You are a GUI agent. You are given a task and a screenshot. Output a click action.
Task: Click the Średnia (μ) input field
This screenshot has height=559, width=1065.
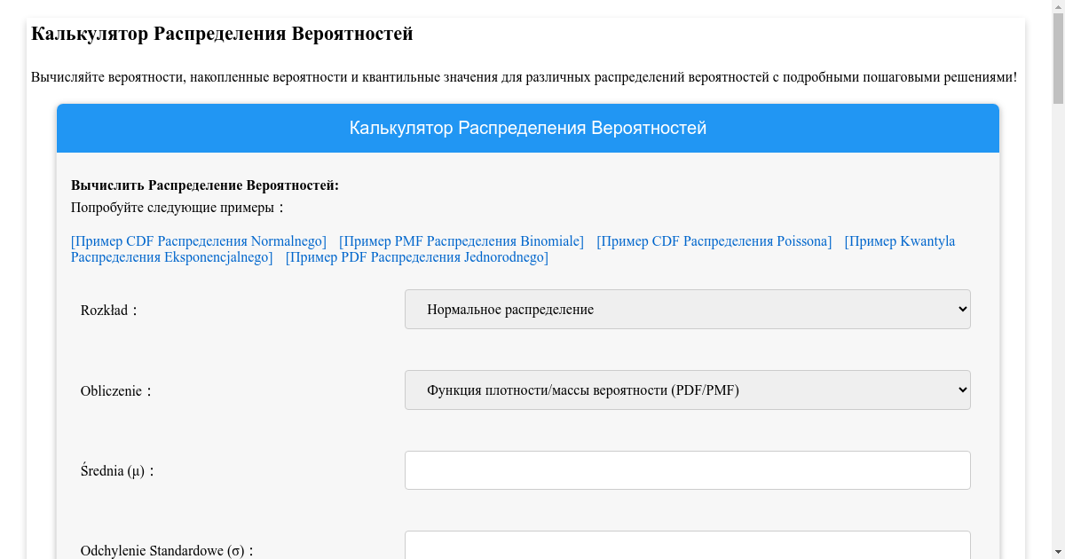(x=687, y=470)
